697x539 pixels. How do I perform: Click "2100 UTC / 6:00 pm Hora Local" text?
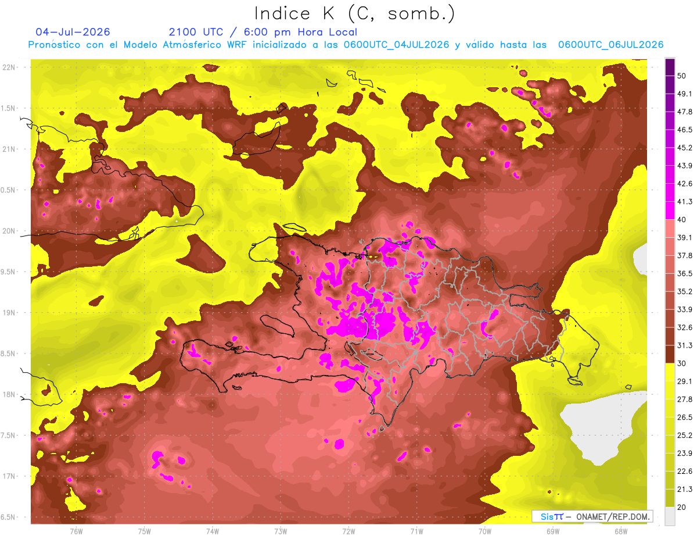[263, 32]
